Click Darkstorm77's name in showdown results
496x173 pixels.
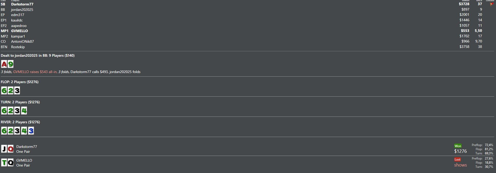coord(27,147)
